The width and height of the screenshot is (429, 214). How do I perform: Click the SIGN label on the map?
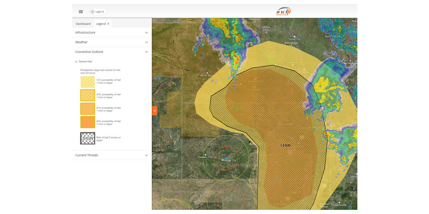click(285, 145)
